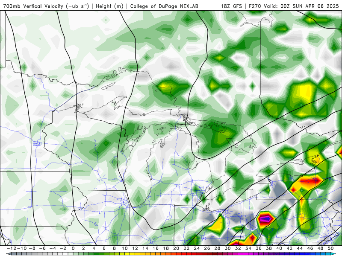342x256 pixels.
Task: Click the "Valid: 00Z SUN APR 06 2025" text
Action: pyautogui.click(x=301, y=6)
